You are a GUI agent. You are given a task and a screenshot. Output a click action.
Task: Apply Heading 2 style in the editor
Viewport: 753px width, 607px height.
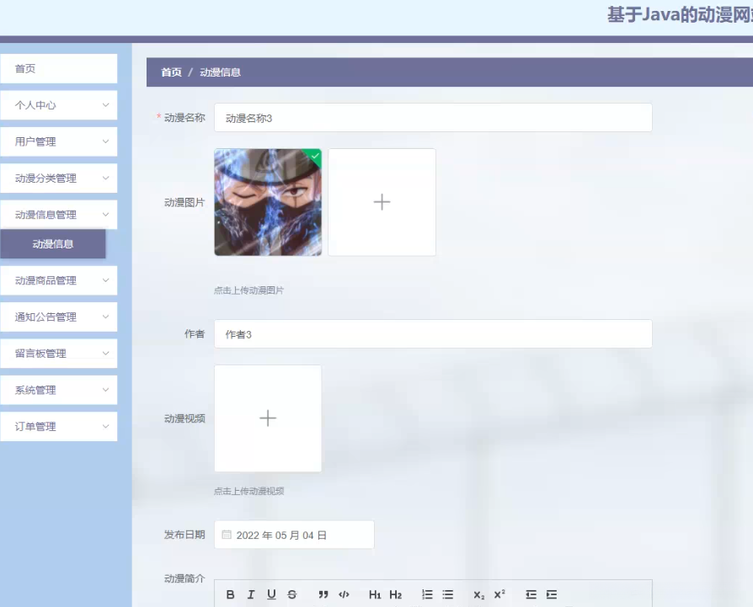(x=398, y=594)
